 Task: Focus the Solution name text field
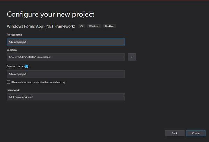click(x=65, y=74)
